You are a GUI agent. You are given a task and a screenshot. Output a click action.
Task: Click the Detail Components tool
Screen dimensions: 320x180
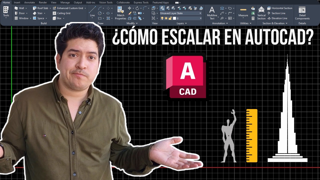tap(302, 13)
